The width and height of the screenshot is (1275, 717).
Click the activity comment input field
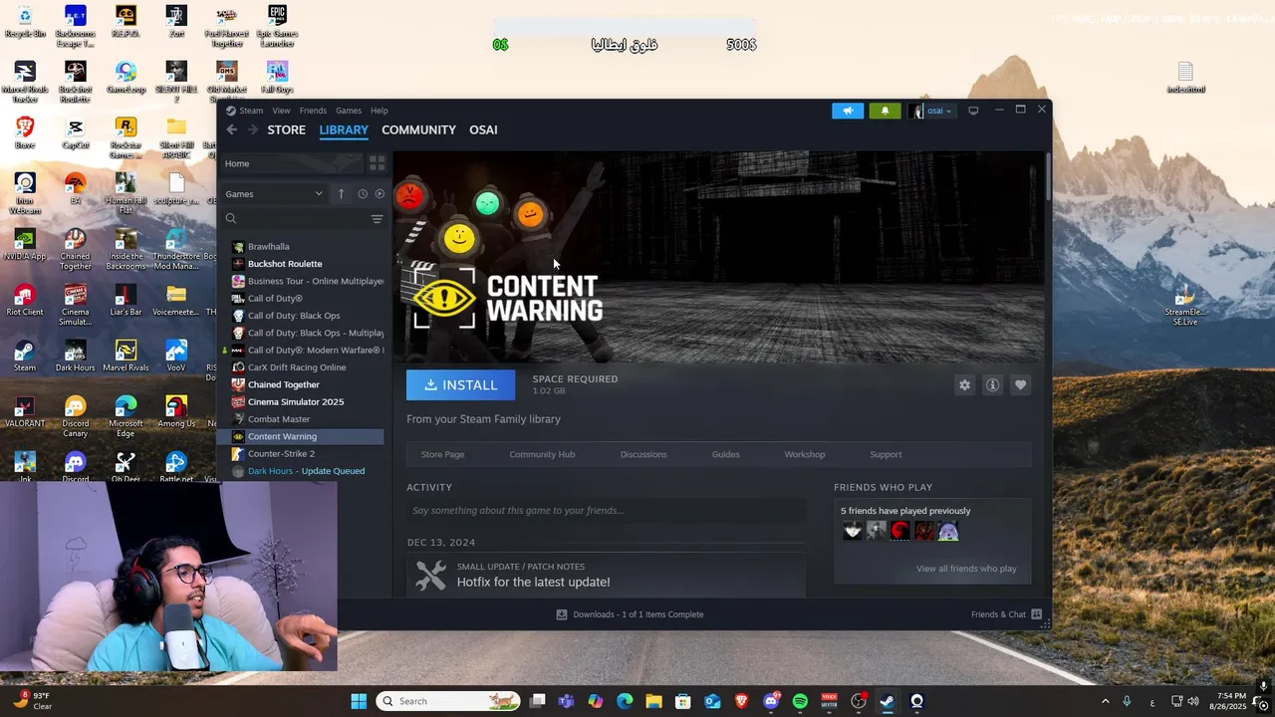pyautogui.click(x=606, y=511)
